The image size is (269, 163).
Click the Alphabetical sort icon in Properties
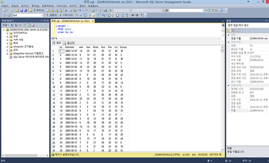point(233,31)
